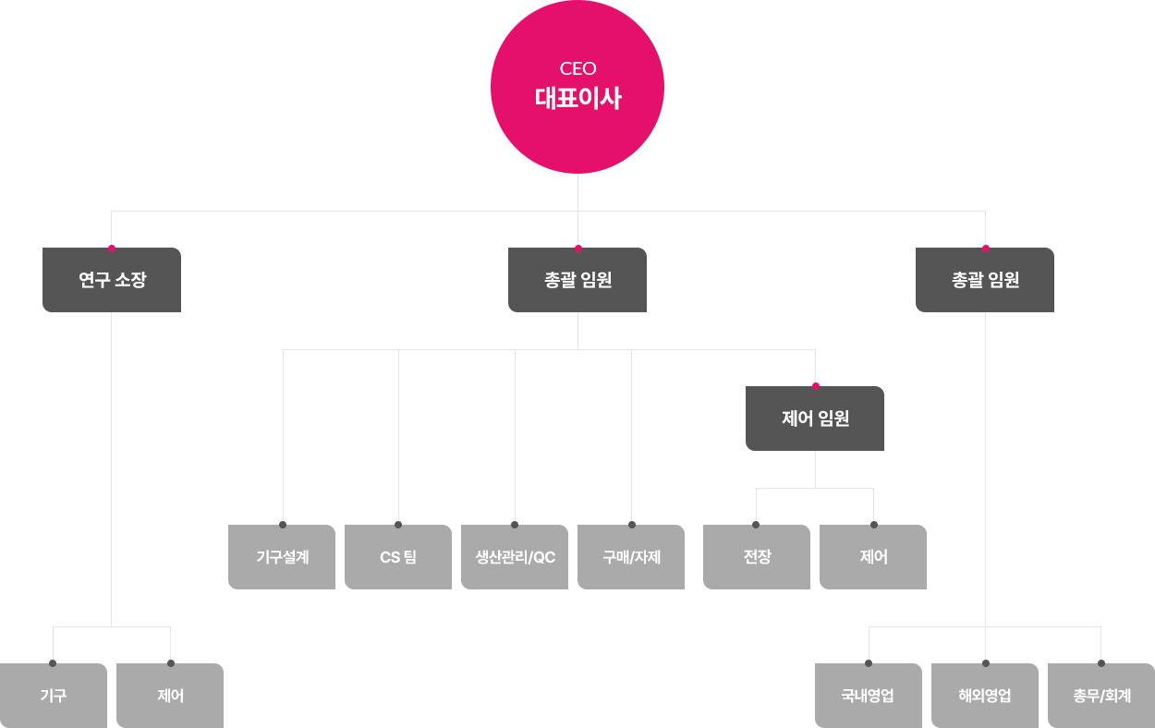
Task: Click the pink connector dot atop 제어 임원
Action: (x=815, y=386)
